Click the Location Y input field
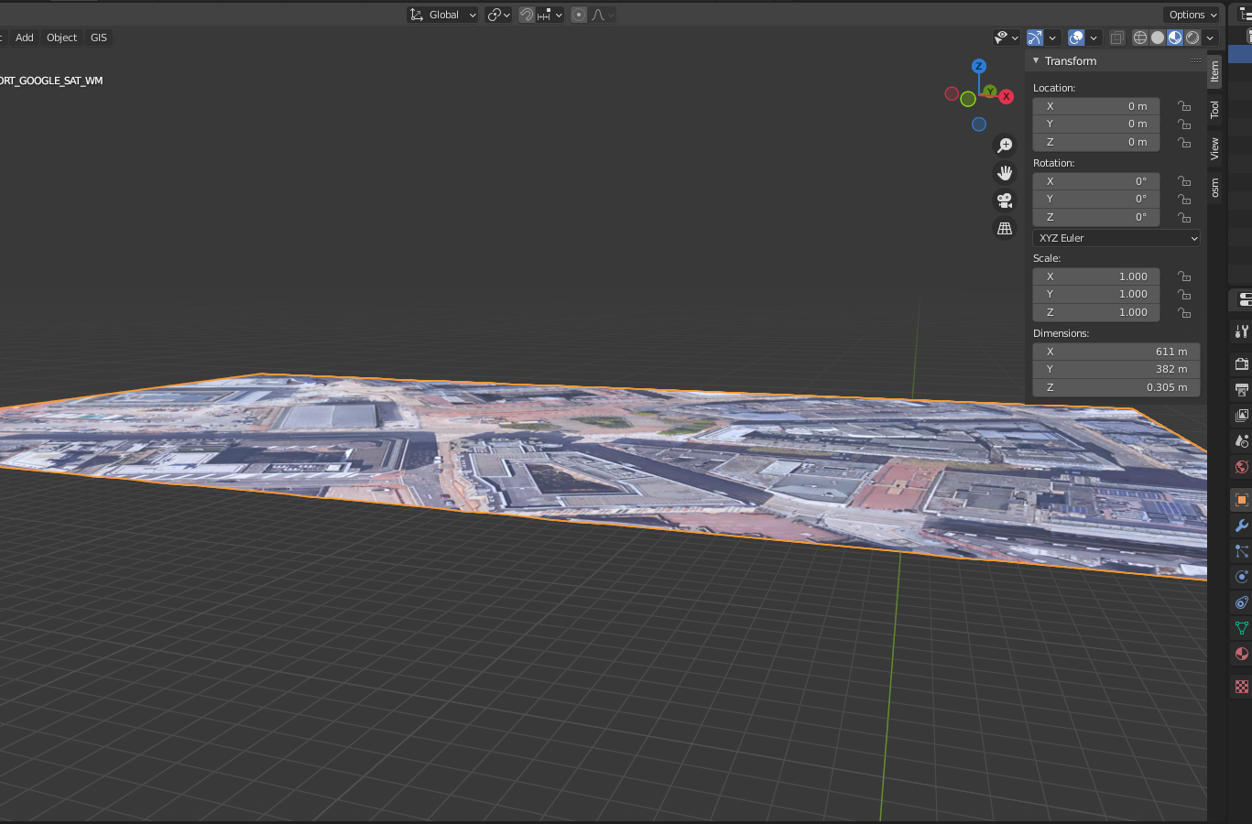This screenshot has height=824, width=1252. click(1095, 124)
